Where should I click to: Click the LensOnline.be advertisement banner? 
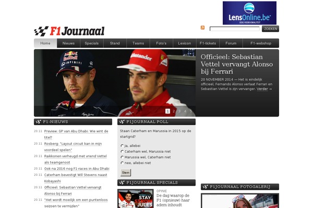(x=249, y=13)
